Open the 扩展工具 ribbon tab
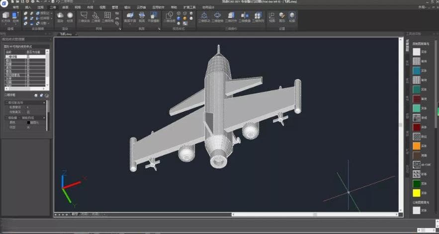Screen dimensions: 439x234 point(189,7)
